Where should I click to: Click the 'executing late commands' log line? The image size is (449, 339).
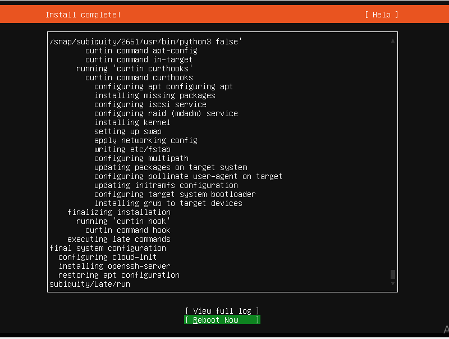point(118,239)
